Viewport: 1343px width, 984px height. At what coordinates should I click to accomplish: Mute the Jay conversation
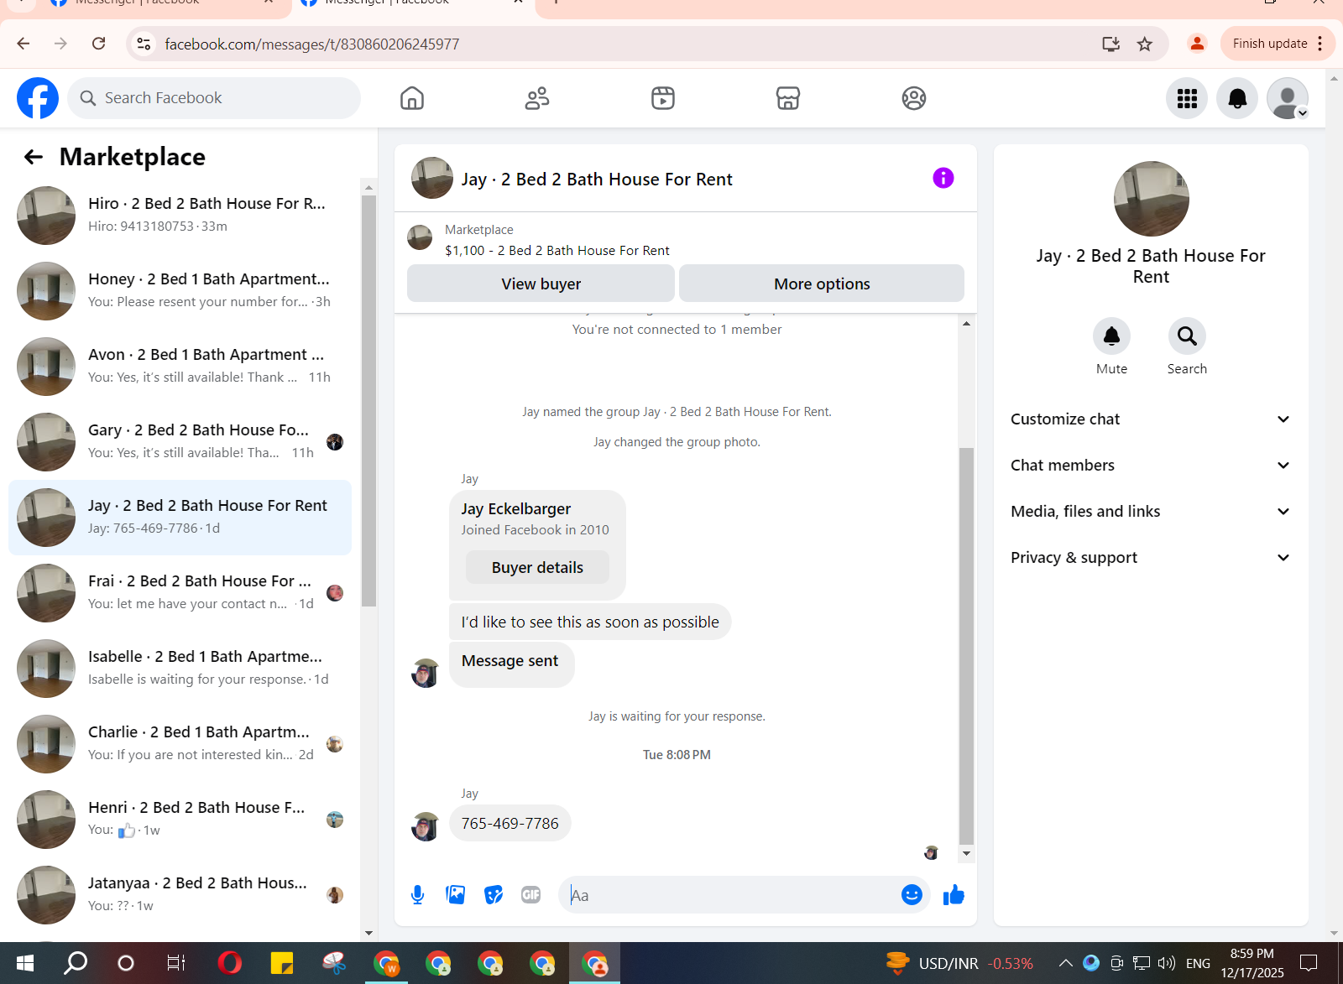(1111, 336)
